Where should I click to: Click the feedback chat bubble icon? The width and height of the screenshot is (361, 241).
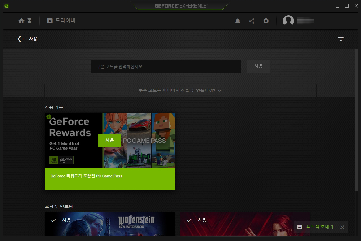tap(300, 227)
